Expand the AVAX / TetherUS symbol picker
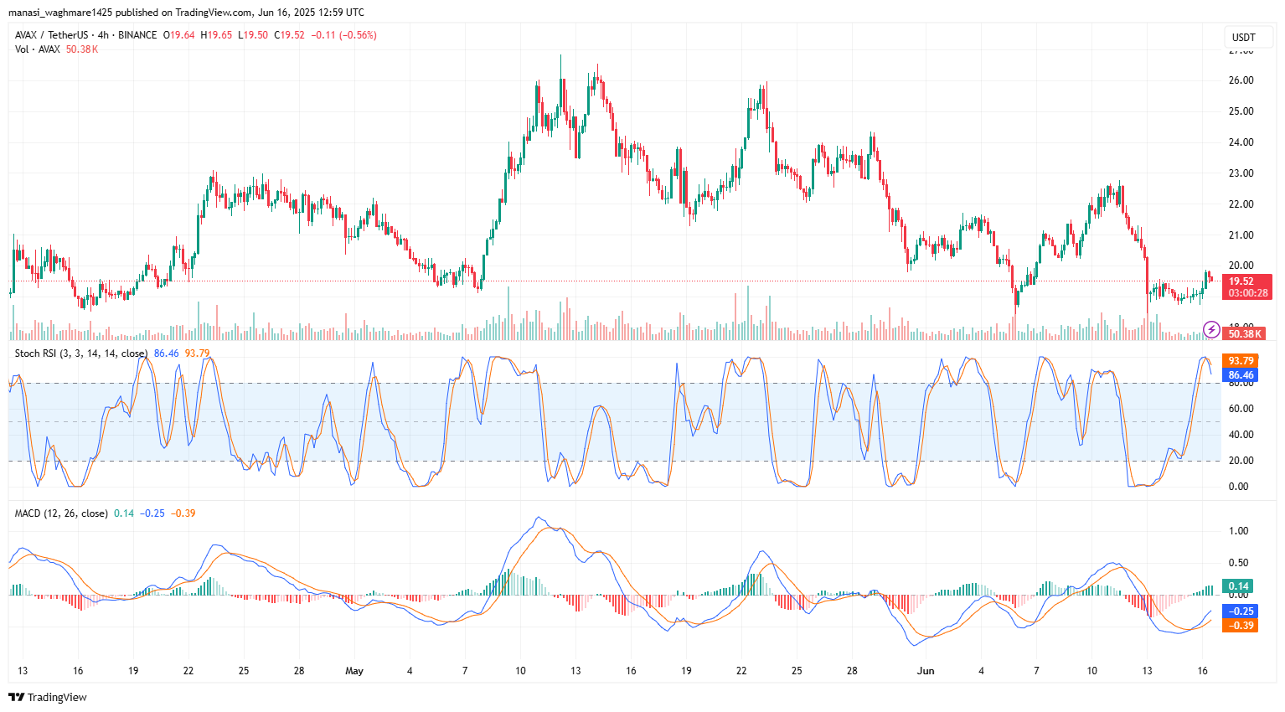 point(52,35)
